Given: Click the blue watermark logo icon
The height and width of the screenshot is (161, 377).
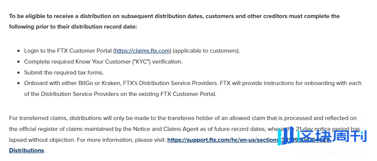Looking at the screenshot, I should (285, 136).
